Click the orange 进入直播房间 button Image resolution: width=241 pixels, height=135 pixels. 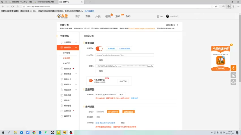(x=113, y=112)
